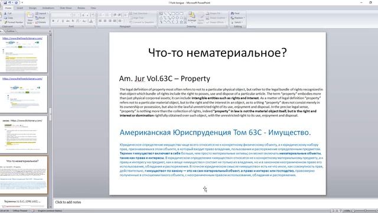This screenshot has width=378, height=213.
Task: Open the Columns dropdown
Action: (120, 21)
